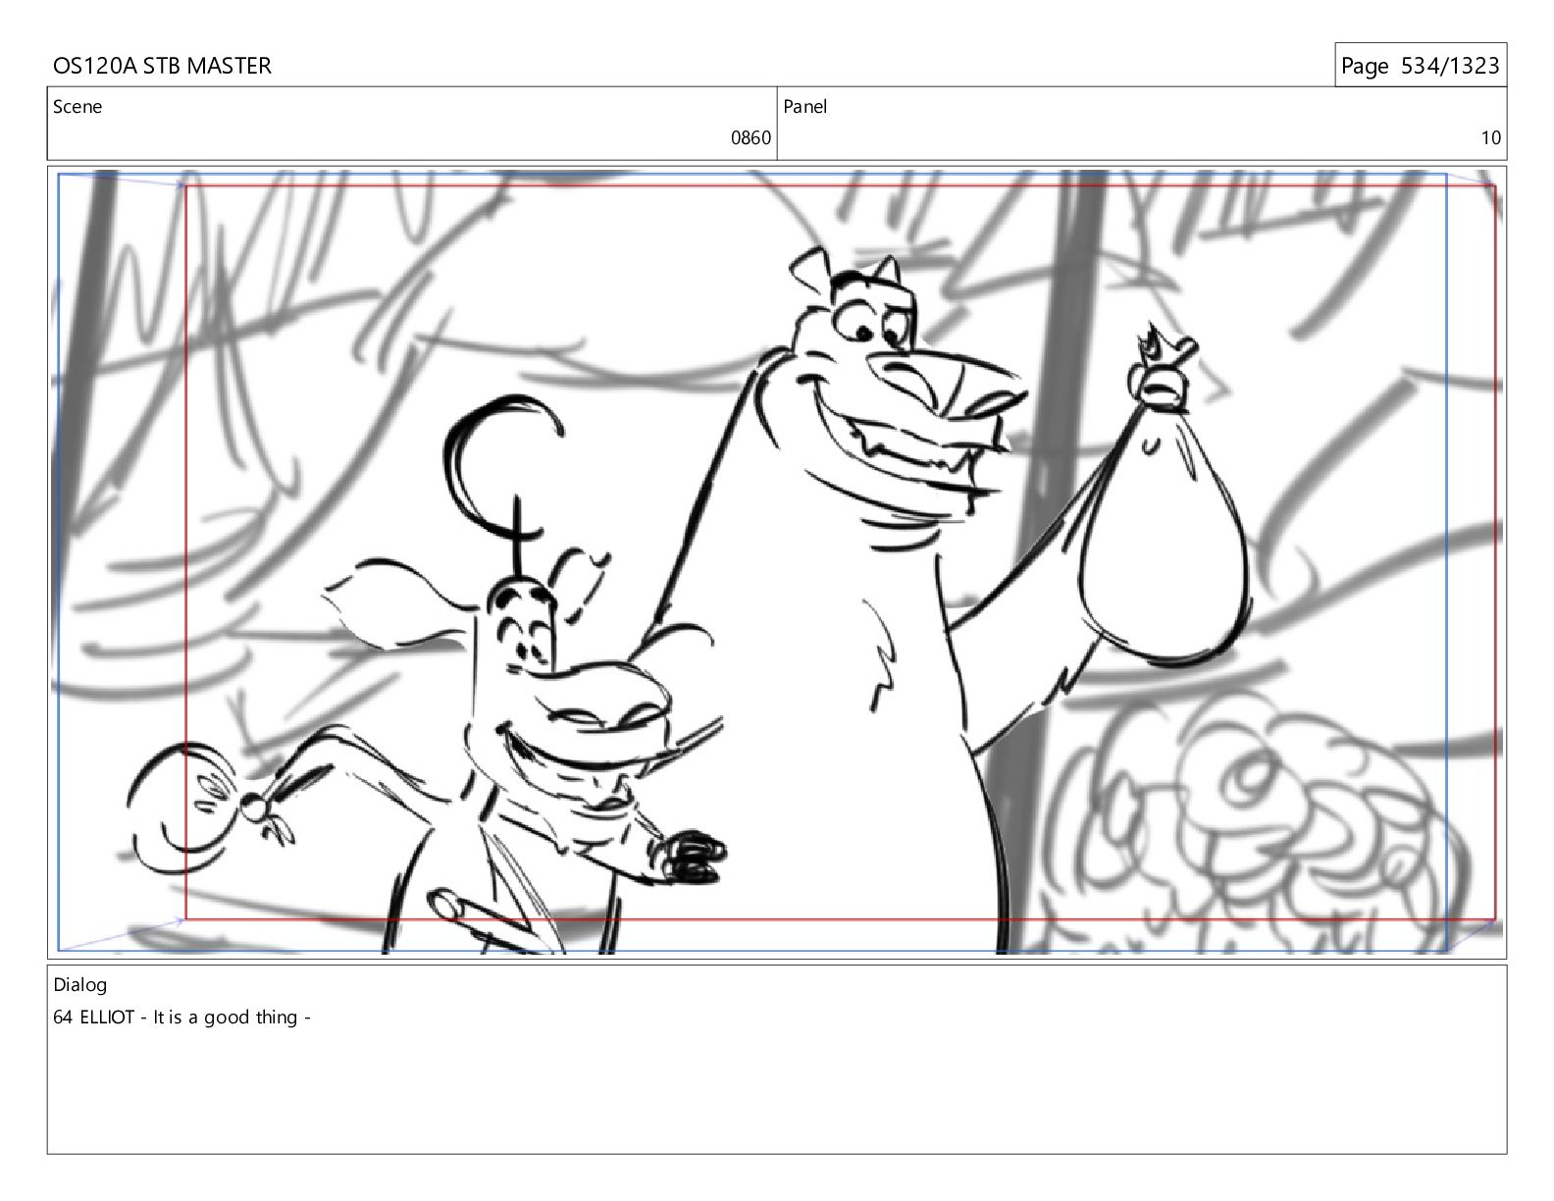Viewport: 1554px width, 1201px height.
Task: Click the 'Panel' label
Action: click(x=805, y=106)
